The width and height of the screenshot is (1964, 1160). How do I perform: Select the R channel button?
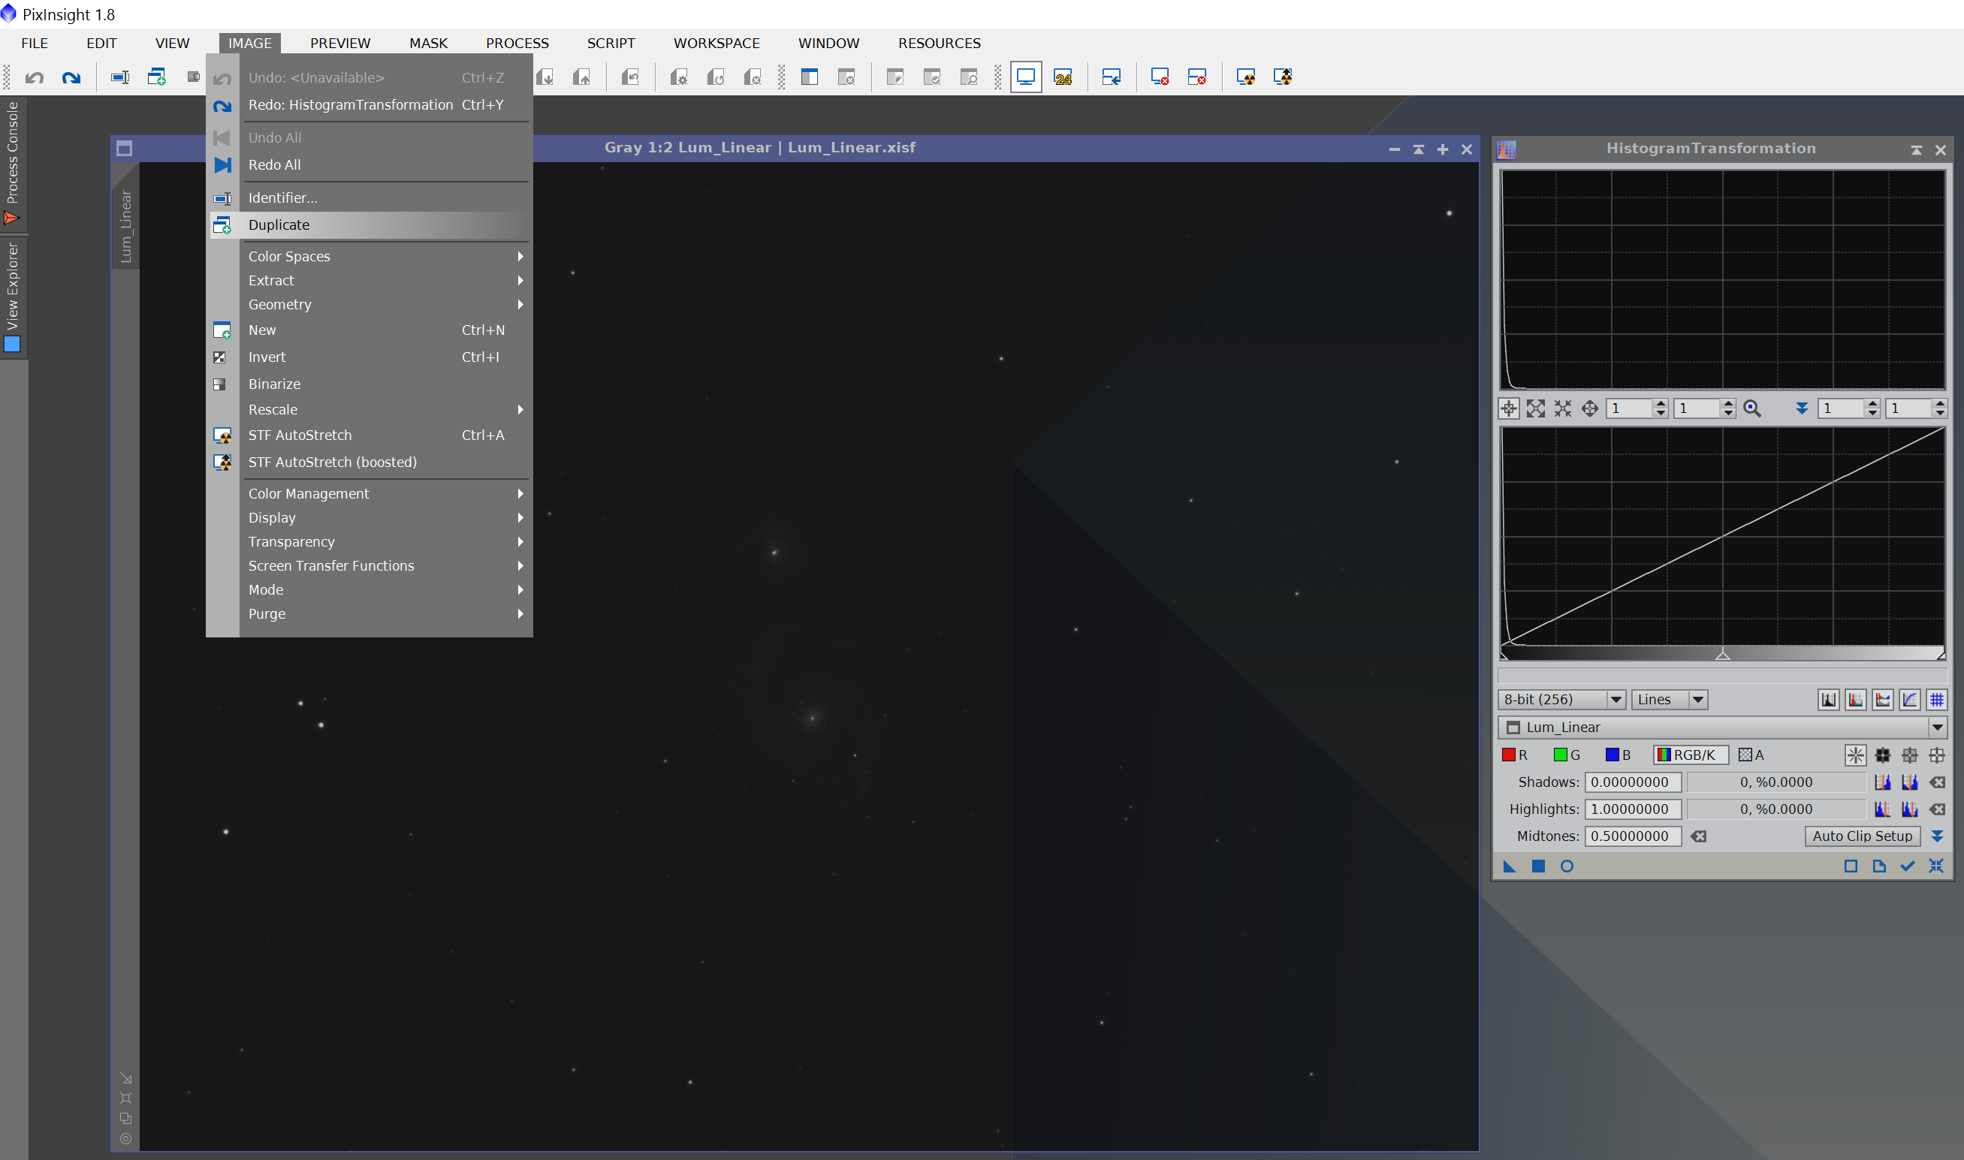point(1514,755)
